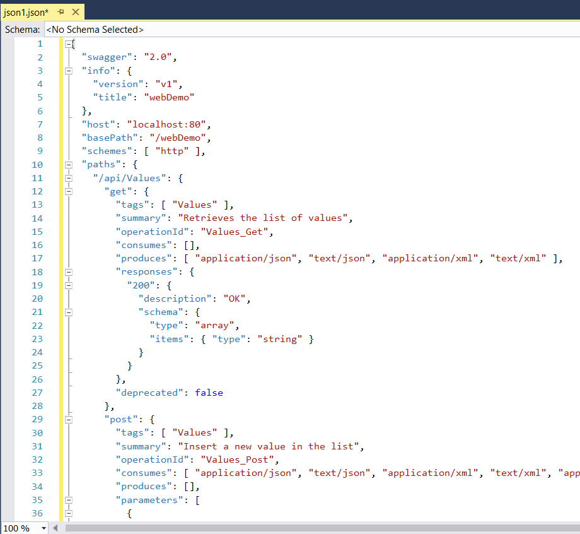The width and height of the screenshot is (580, 534).
Task: Click the "string" type value on line 23
Action: (280, 339)
